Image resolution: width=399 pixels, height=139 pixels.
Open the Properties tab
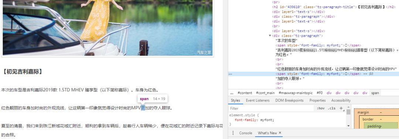[x=318, y=100]
